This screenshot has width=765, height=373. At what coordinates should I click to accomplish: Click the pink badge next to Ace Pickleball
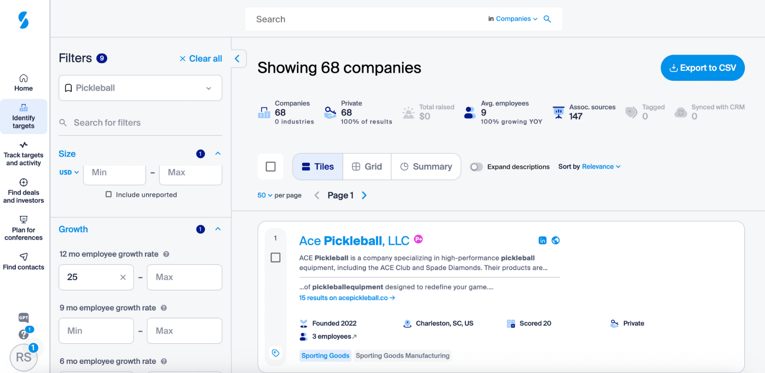point(418,239)
